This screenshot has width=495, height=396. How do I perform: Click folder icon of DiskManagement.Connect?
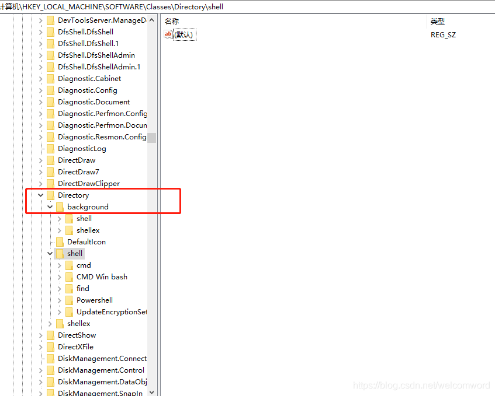(50, 359)
